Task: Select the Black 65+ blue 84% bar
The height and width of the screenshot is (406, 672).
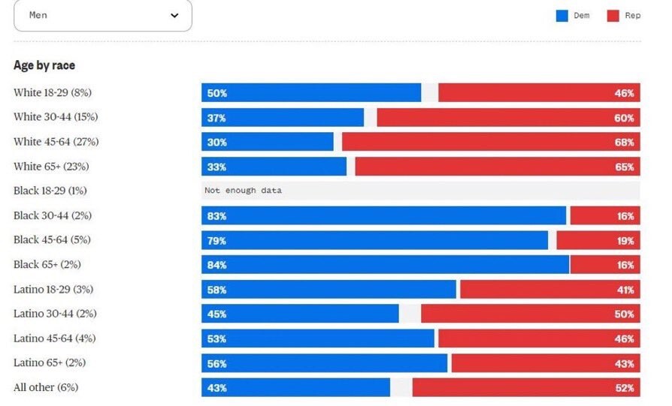Action: pos(385,265)
